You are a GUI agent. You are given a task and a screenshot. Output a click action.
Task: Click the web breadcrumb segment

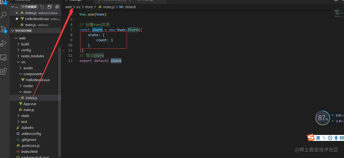pyautogui.click(x=68, y=7)
